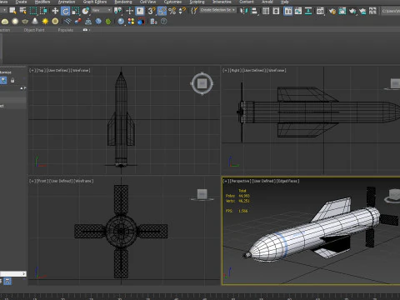Switch to the Populate ribbon tab
This screenshot has width=400, height=300.
pyautogui.click(x=66, y=30)
